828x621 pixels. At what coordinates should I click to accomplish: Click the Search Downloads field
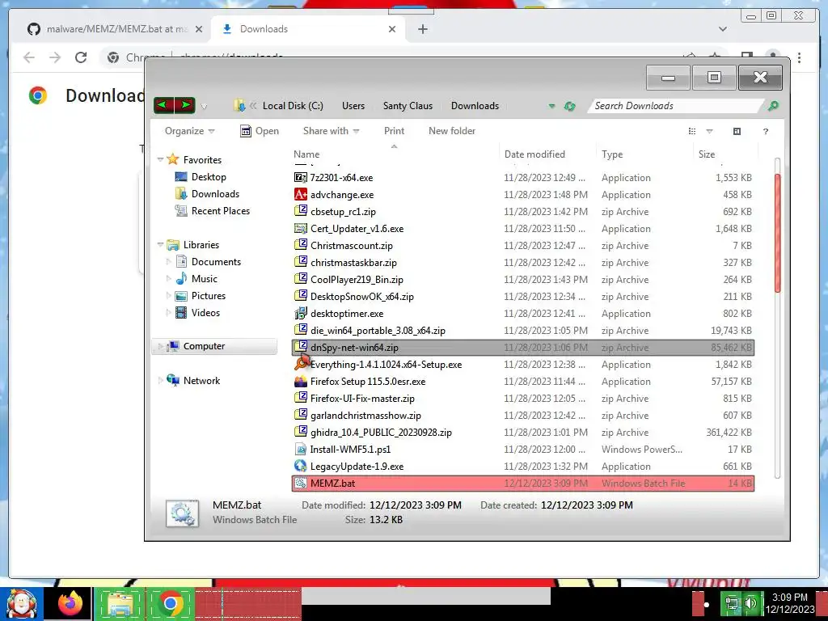point(677,106)
